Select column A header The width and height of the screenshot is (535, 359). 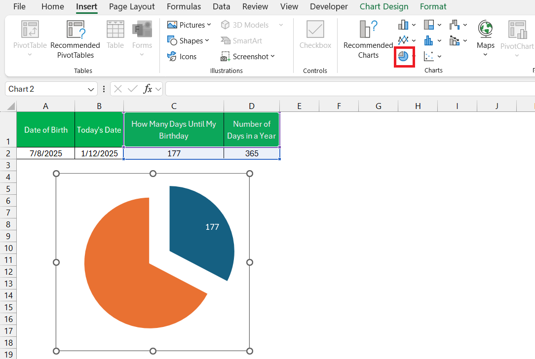click(x=45, y=106)
